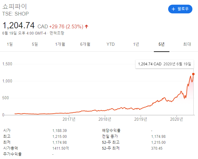Select the 5일 time range tab
Viewport: 198px width, 159px height.
pyautogui.click(x=35, y=44)
